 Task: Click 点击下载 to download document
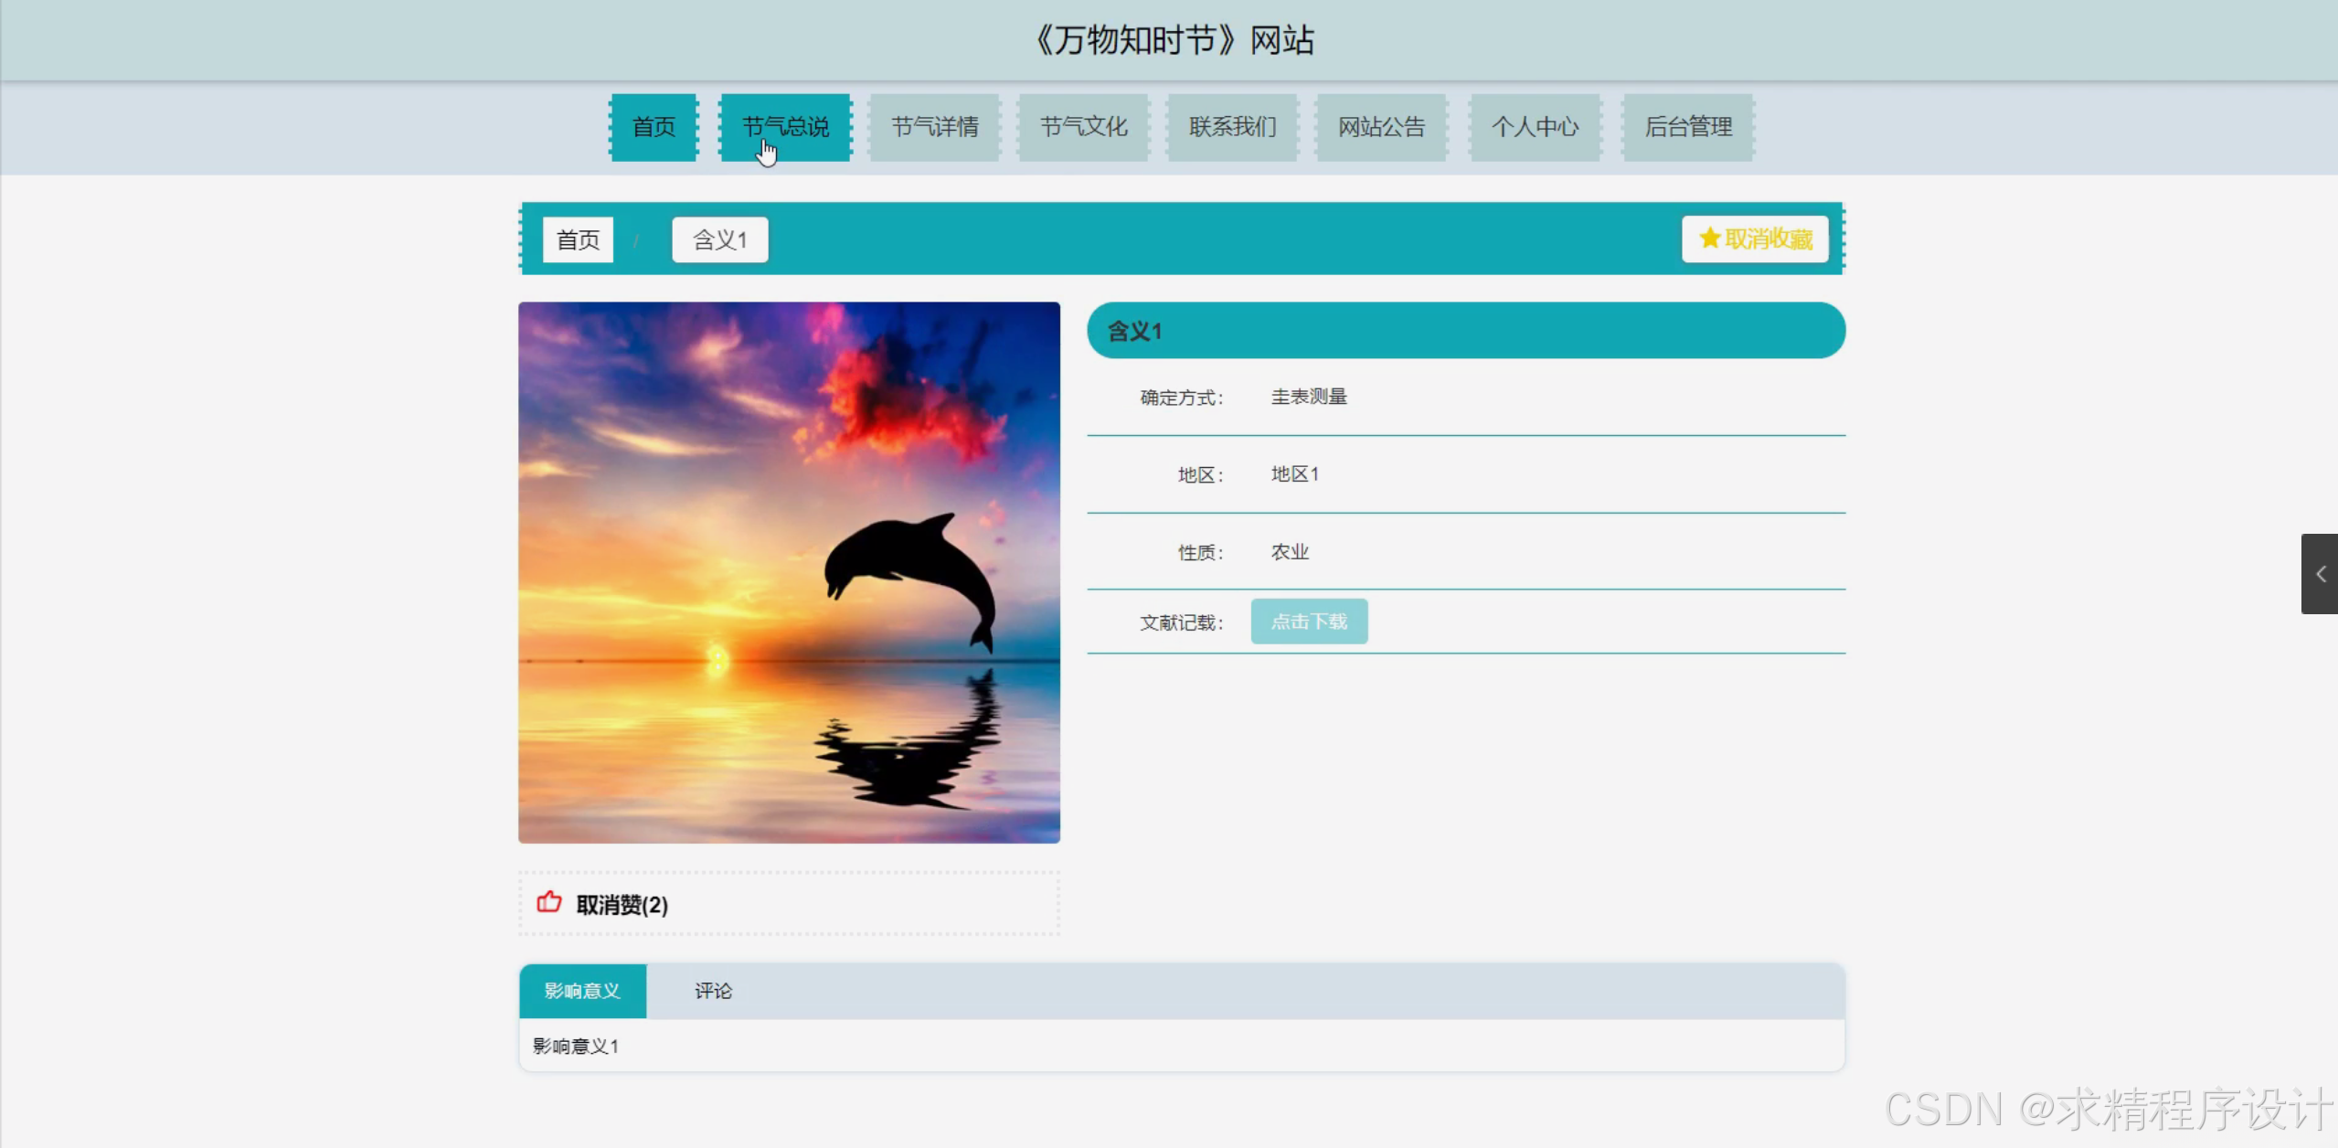pyautogui.click(x=1309, y=622)
